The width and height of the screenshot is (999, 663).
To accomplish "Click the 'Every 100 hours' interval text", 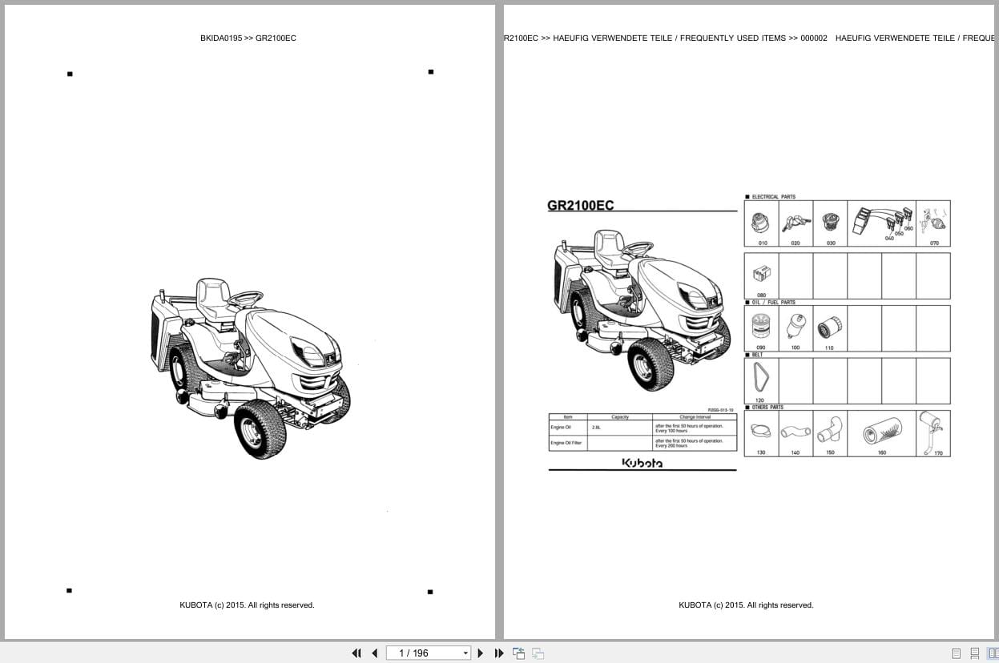I will (x=671, y=431).
